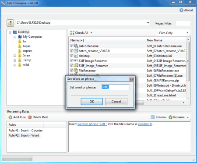Viewport: 197px width, 163px height.
Task: Uncheck the Batch Rename file checkbox
Action: (71, 46)
